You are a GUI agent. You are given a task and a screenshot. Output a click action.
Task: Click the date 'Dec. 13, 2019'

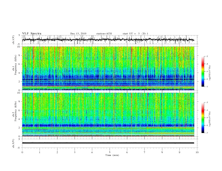[x=78, y=34]
